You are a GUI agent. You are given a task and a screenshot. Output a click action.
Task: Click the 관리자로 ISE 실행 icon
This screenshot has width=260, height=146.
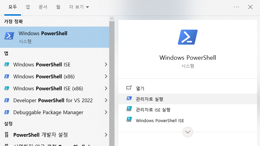(129, 109)
